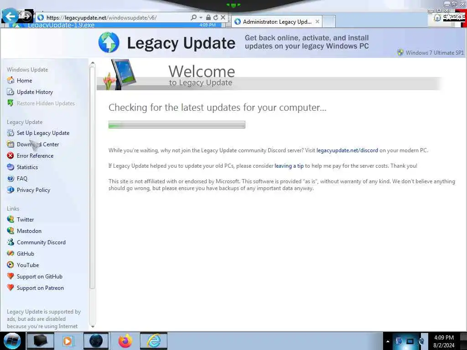Click the Download Center calendar icon
This screenshot has height=350, width=467.
point(10,144)
